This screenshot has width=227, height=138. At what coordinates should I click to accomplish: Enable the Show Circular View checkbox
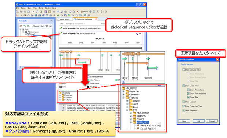[x=183, y=70]
